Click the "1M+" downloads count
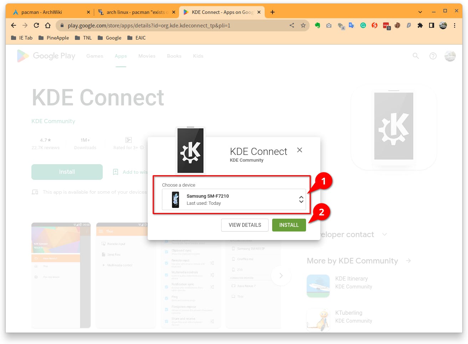 [x=85, y=140]
